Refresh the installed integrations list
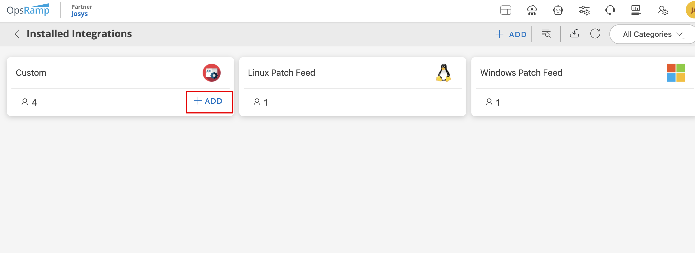695x253 pixels. 595,34
